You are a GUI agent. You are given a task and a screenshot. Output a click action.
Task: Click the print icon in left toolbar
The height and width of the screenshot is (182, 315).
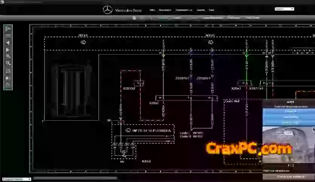pyautogui.click(x=8, y=71)
